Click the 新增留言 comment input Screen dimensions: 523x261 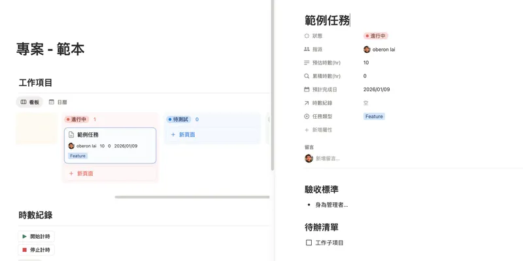click(328, 159)
